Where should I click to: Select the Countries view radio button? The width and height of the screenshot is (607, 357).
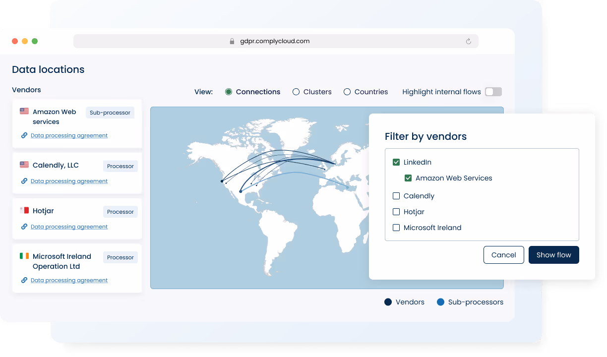coord(347,92)
